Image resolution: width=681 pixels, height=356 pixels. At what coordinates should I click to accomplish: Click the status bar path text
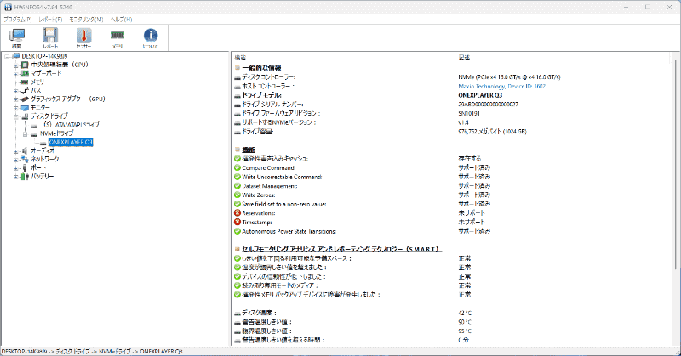(x=92, y=352)
